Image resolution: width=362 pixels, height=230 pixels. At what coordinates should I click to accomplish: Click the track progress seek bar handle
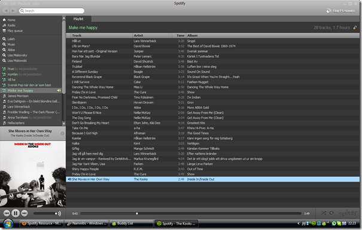pyautogui.click(x=137, y=213)
